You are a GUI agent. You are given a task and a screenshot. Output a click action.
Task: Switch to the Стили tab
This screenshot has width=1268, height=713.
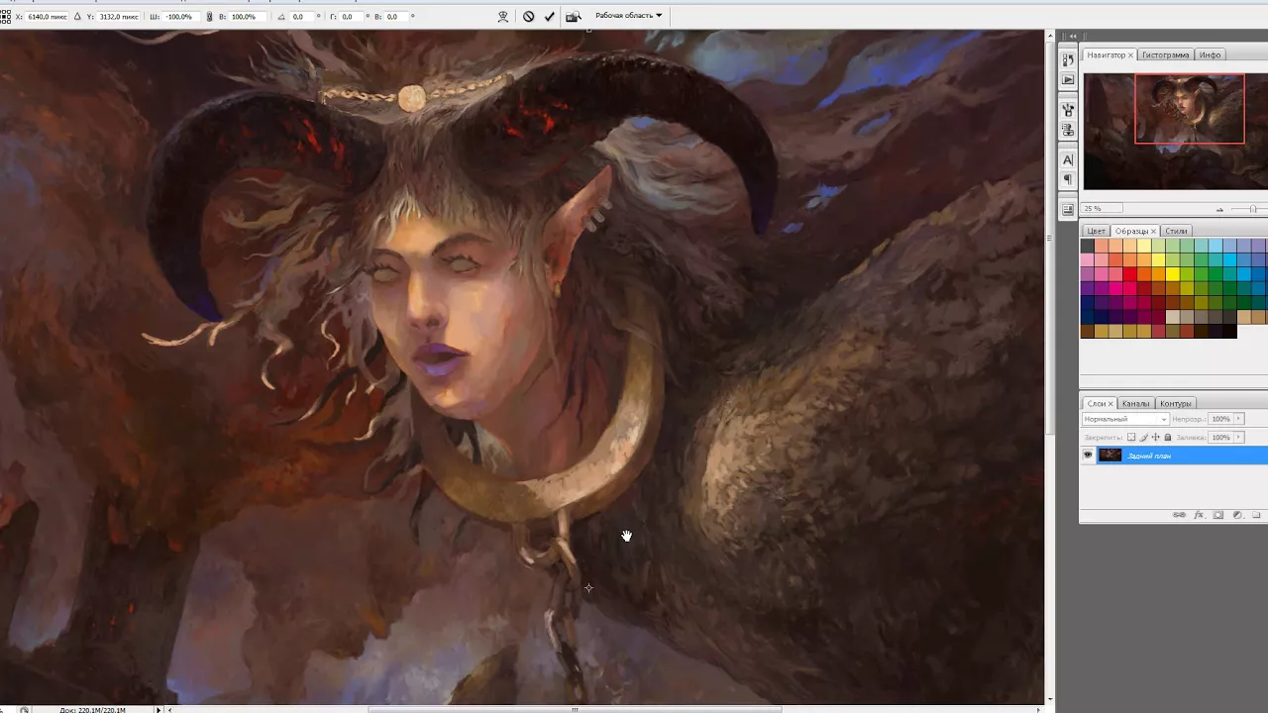coord(1176,231)
